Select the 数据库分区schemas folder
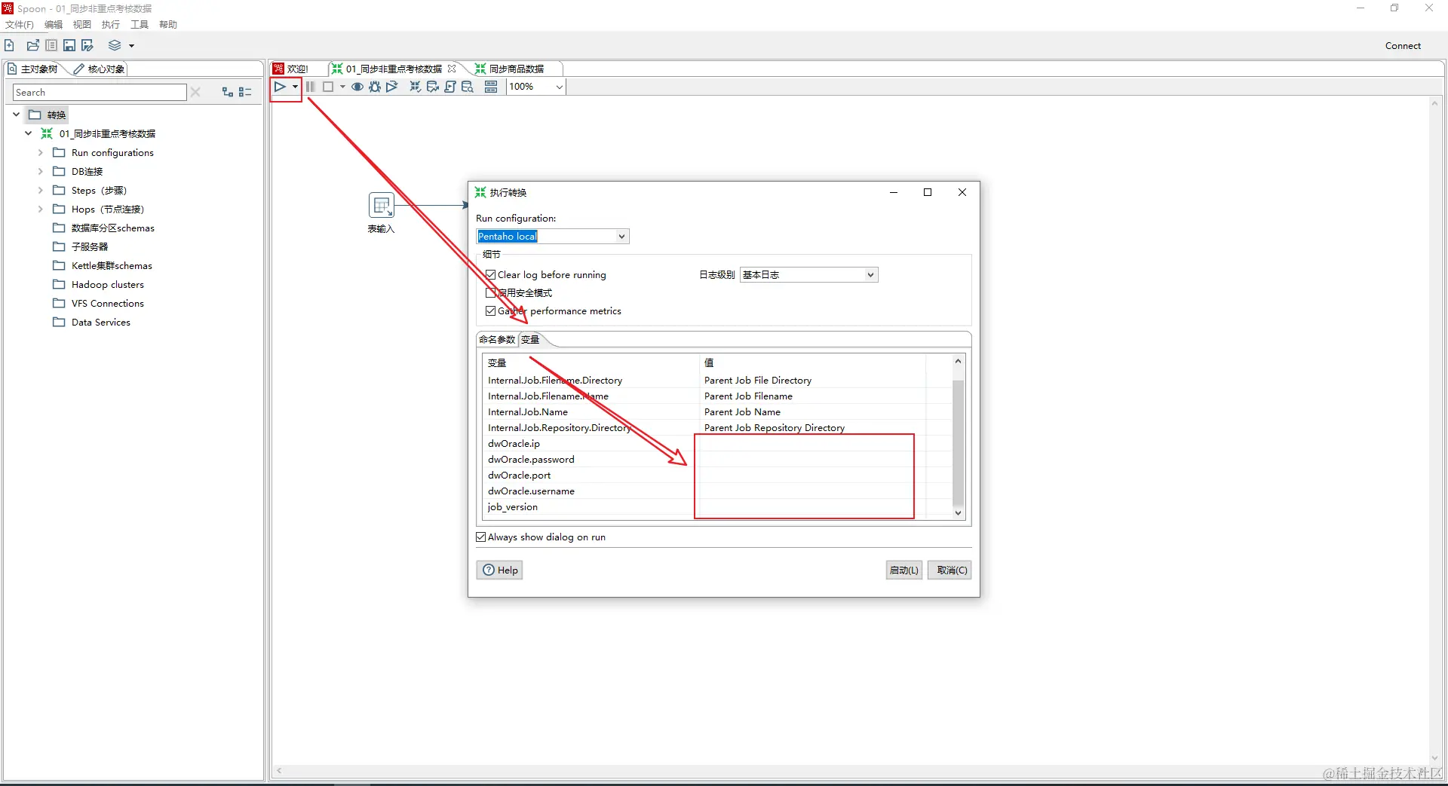1448x786 pixels. pos(104,228)
